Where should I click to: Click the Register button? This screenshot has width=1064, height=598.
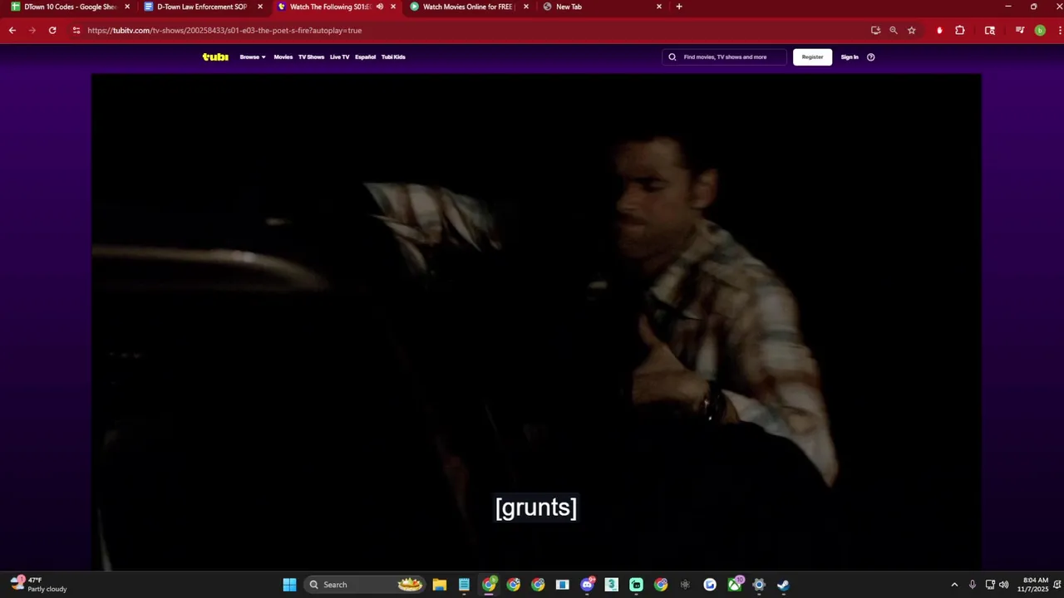(x=812, y=57)
